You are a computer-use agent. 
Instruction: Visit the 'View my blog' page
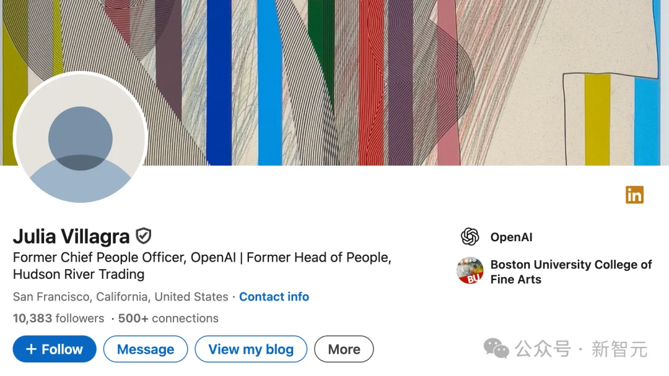click(250, 349)
